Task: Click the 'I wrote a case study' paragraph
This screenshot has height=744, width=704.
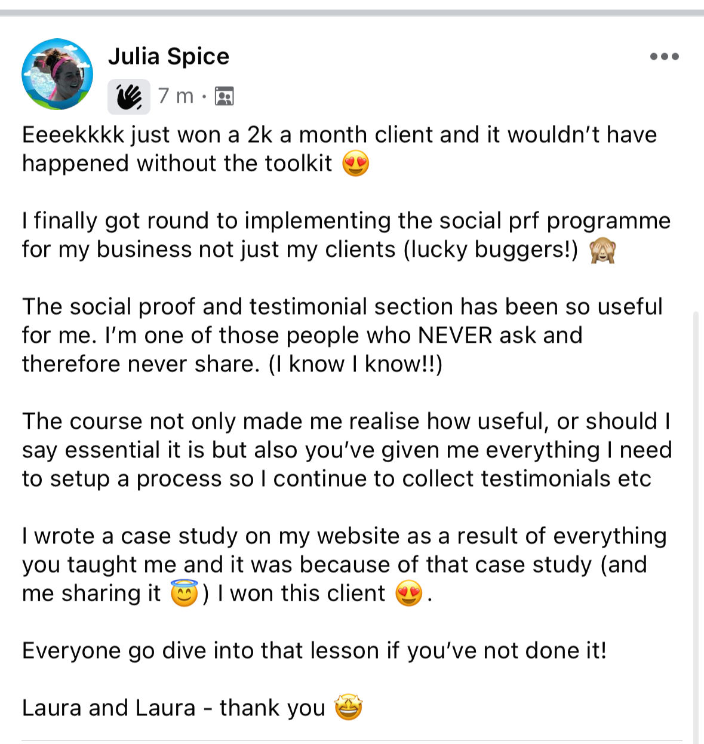Action: [x=345, y=564]
